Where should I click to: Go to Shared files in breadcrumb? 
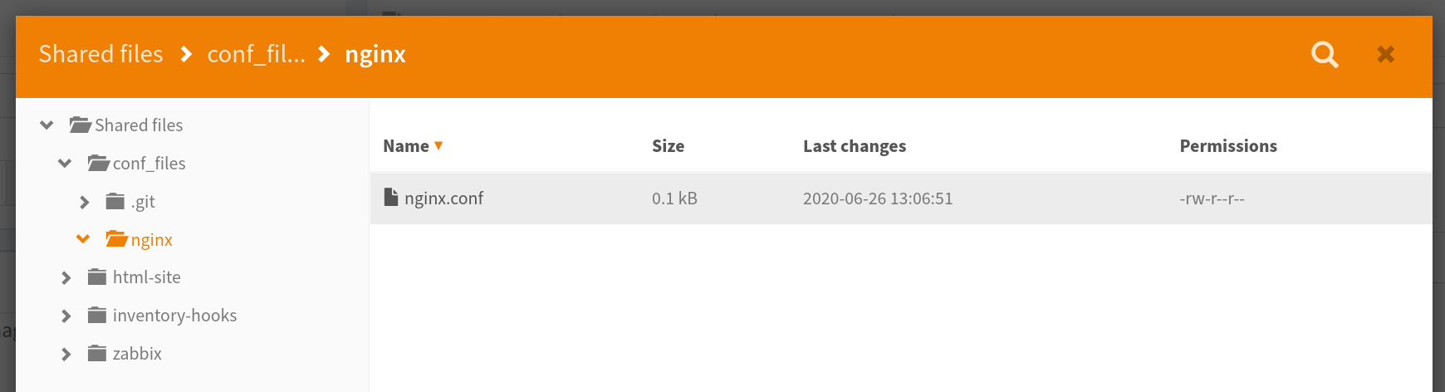[x=101, y=54]
